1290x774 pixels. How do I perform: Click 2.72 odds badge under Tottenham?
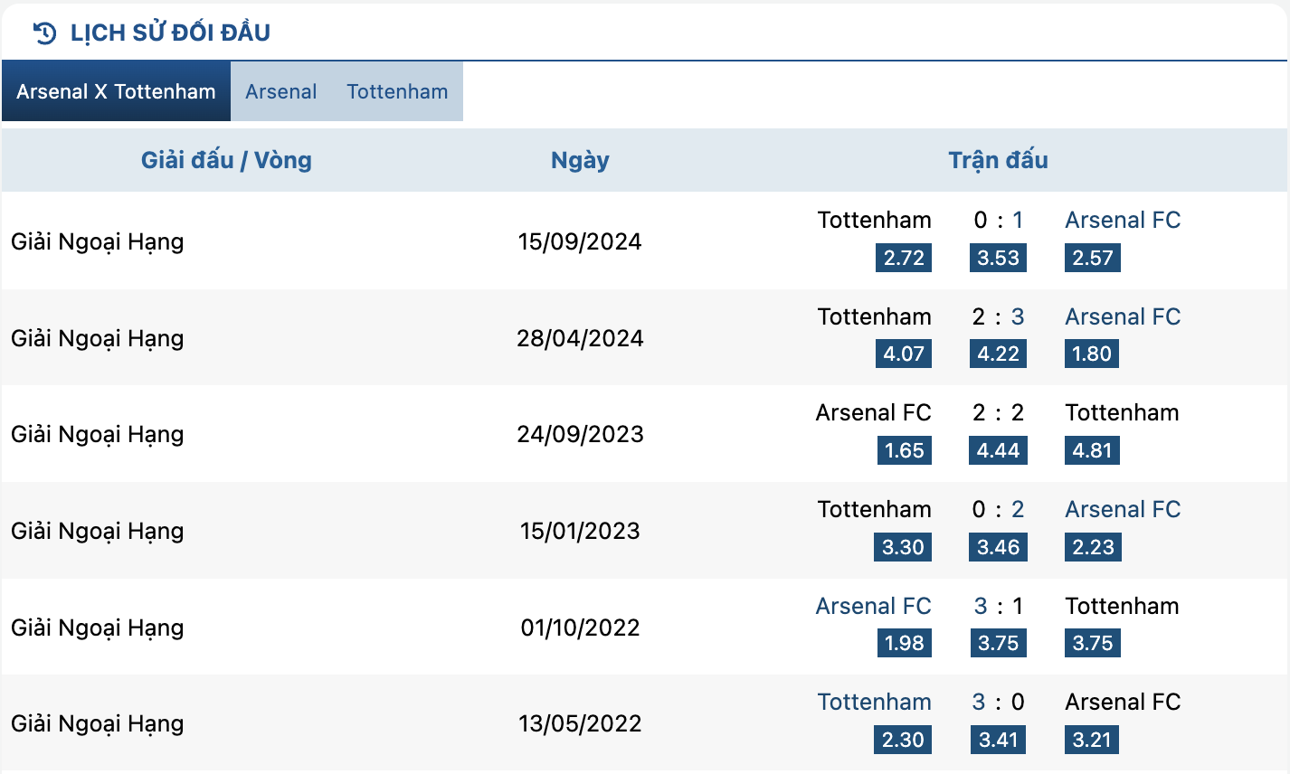click(904, 258)
